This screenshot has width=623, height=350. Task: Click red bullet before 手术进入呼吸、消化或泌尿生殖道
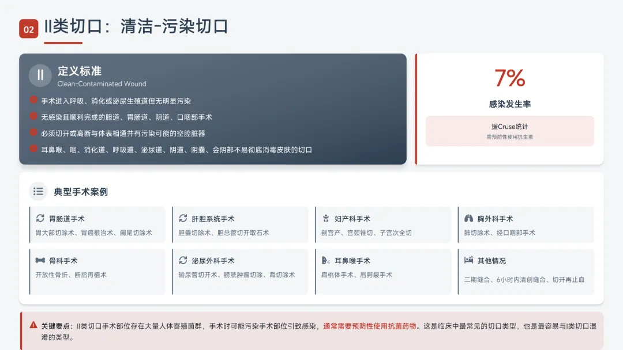pyautogui.click(x=33, y=100)
